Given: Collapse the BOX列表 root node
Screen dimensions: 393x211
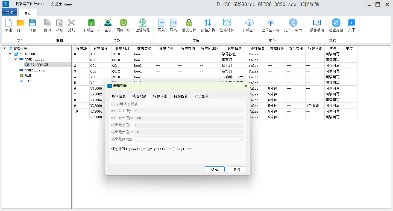Looking at the screenshot, I should click(5, 48).
